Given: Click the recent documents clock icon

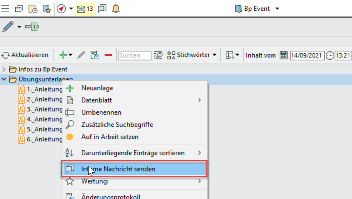Looking at the screenshot, I should (x=33, y=9).
